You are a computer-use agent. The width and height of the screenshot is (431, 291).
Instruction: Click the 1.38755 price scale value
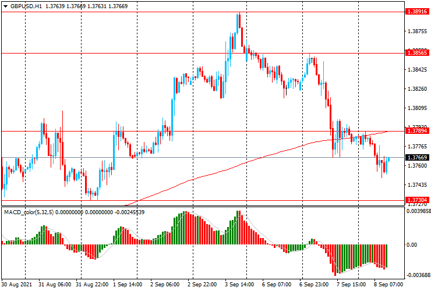(x=418, y=31)
